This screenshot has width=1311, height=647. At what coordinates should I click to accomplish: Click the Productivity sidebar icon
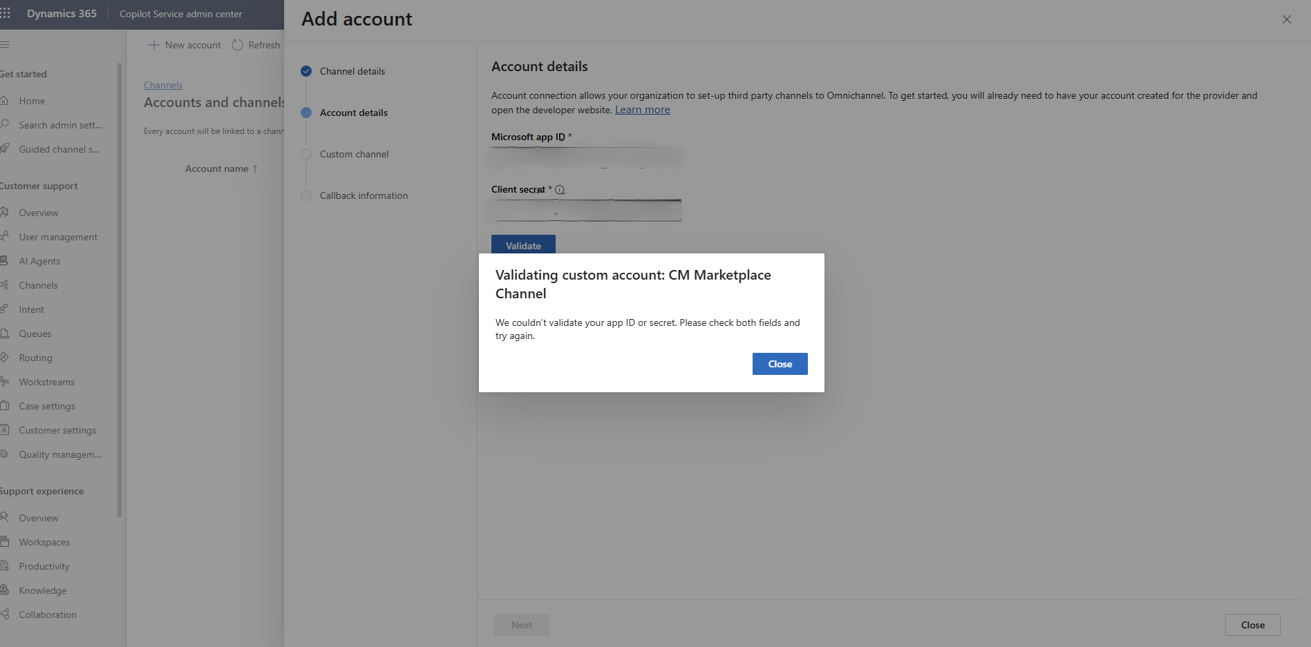[4, 566]
